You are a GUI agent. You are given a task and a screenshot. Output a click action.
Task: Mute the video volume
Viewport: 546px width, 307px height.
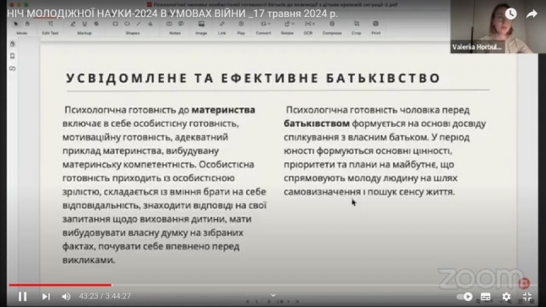click(66, 297)
